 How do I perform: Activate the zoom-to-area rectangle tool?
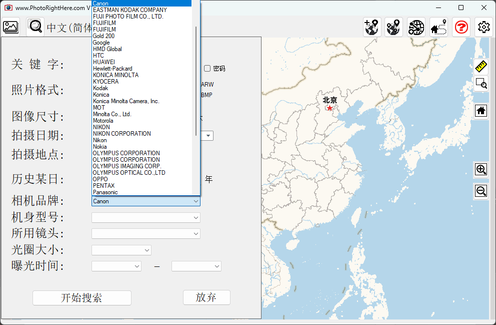tap(481, 84)
